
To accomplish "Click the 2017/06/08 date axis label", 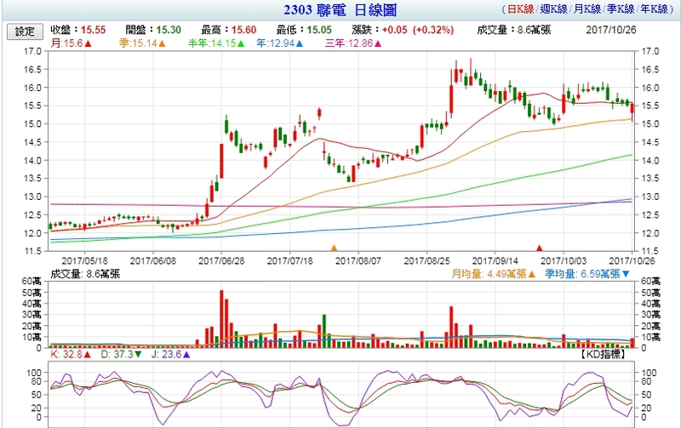I will 153,261.
